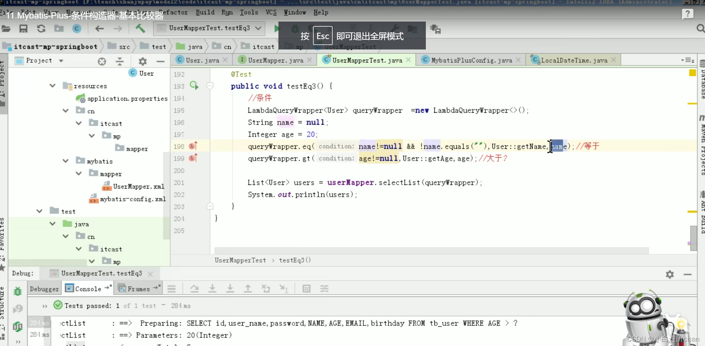Click Drop Frame icon in debug toolbar
Screen dimensions: 705x346
point(265,289)
